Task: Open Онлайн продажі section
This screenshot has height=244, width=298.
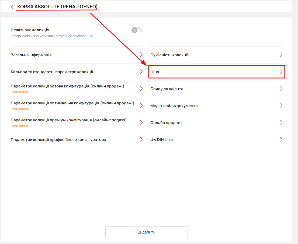Action: click(x=216, y=123)
